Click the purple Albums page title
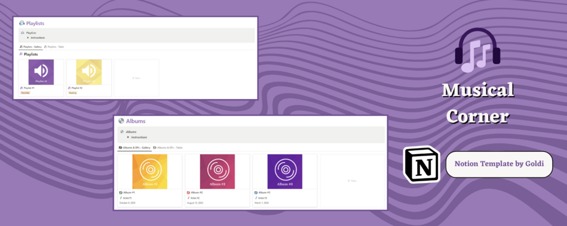The image size is (567, 226). tap(135, 121)
